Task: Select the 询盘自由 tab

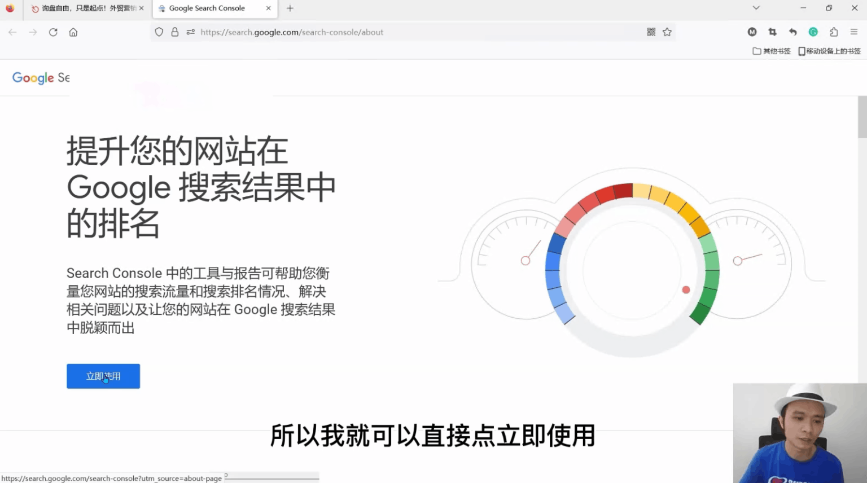Action: pos(85,8)
